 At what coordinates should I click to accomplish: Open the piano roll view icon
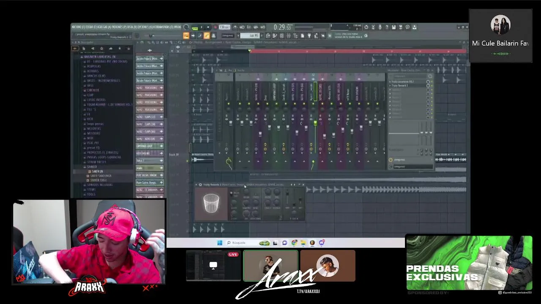click(274, 35)
